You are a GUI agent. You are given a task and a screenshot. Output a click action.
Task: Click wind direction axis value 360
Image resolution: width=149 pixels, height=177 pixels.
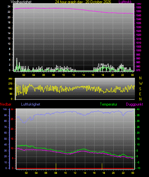click(10, 79)
